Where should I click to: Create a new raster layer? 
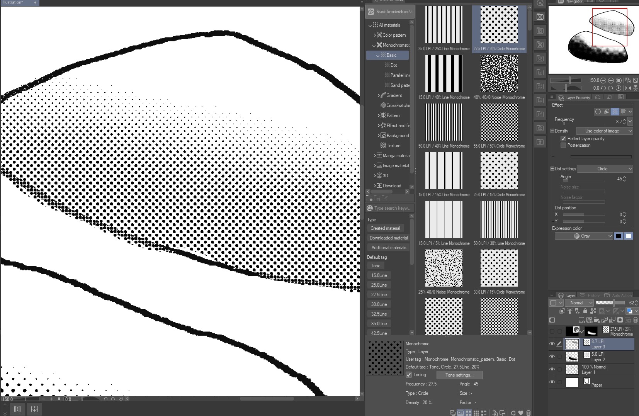coord(581,320)
